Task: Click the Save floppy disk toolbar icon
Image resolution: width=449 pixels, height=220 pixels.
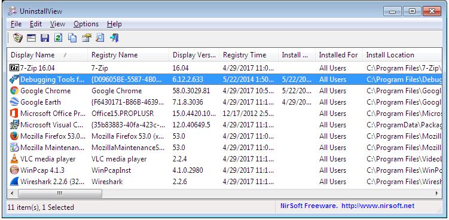Action: click(x=45, y=38)
